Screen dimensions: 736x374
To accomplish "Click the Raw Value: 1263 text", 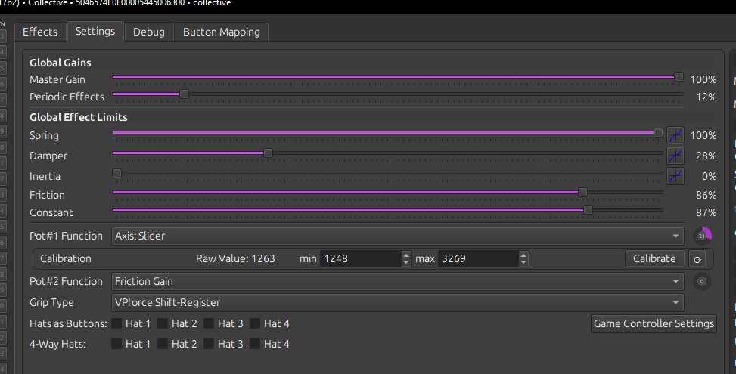I will (x=235, y=258).
